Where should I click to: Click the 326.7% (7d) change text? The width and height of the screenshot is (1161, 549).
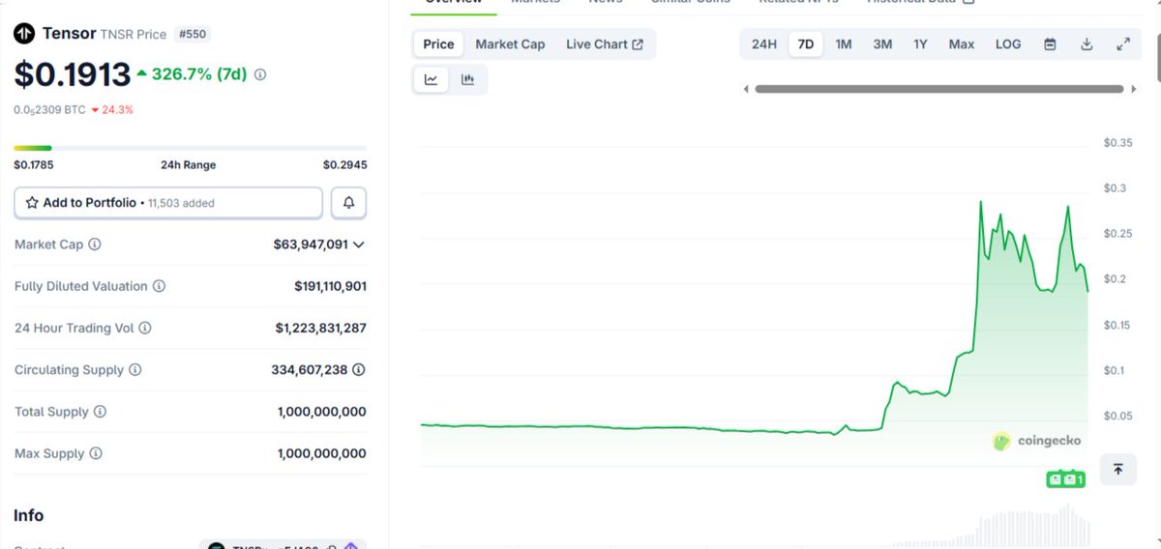tap(201, 74)
